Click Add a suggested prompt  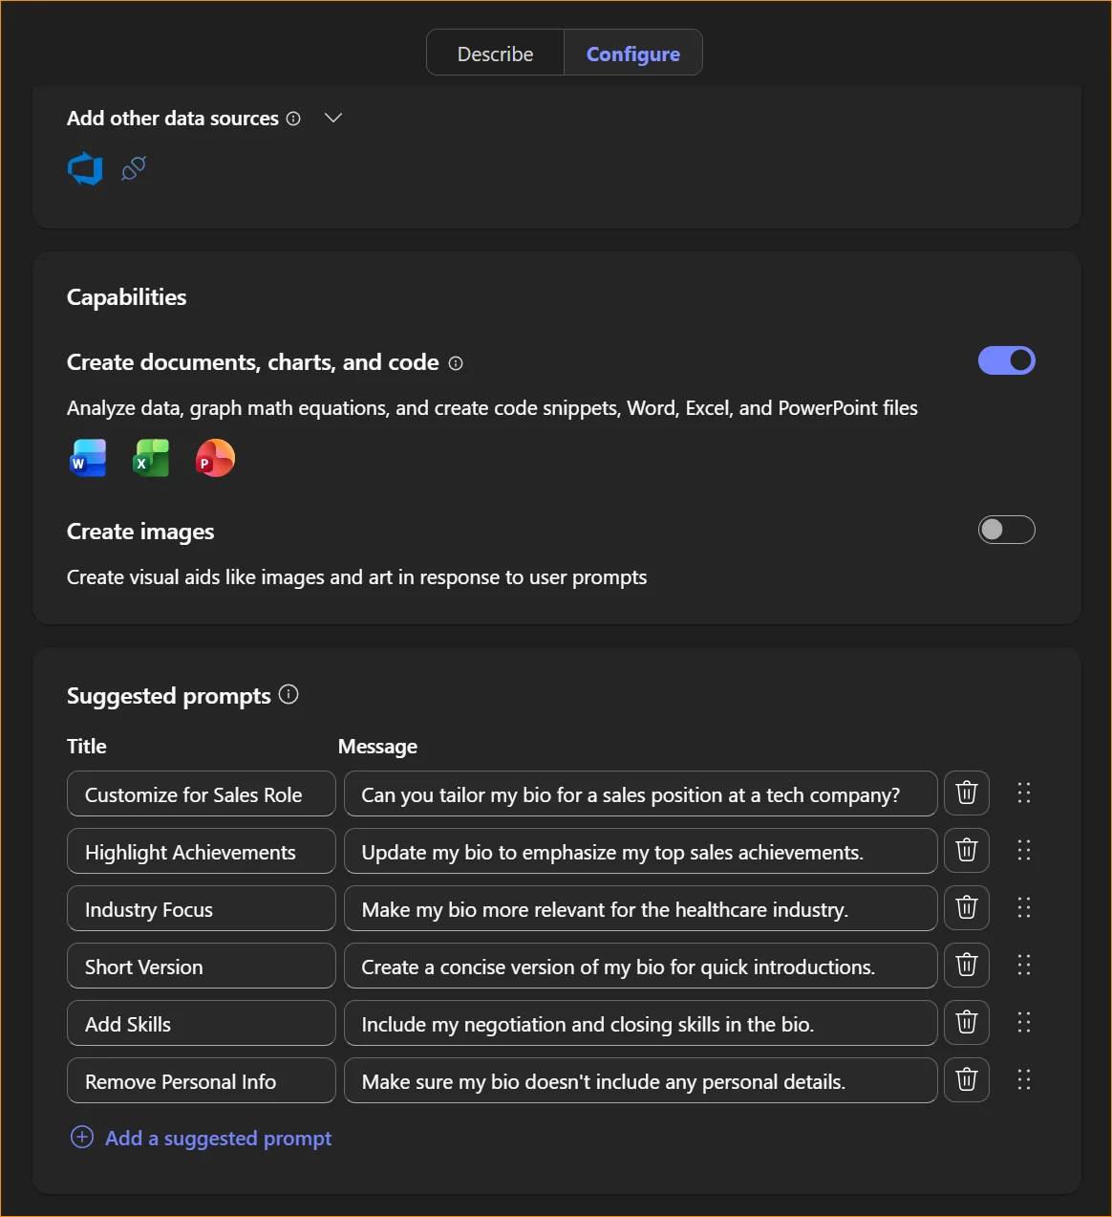(202, 1138)
